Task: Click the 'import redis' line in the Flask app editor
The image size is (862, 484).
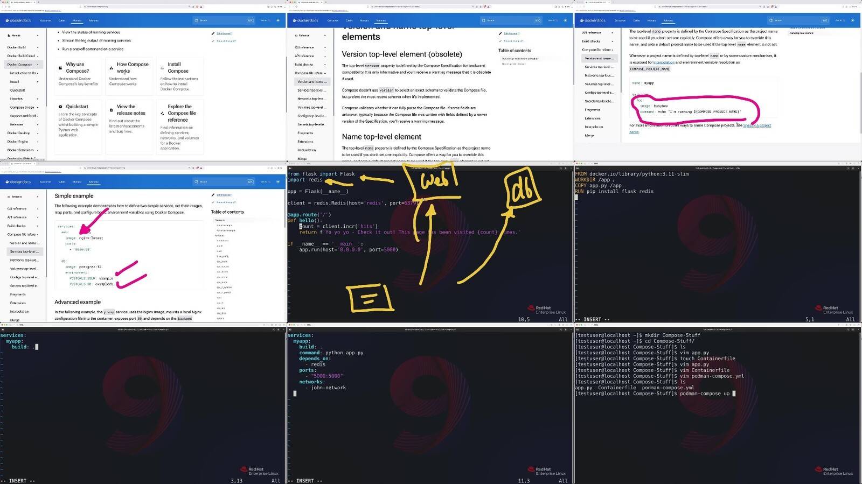Action: click(x=305, y=180)
